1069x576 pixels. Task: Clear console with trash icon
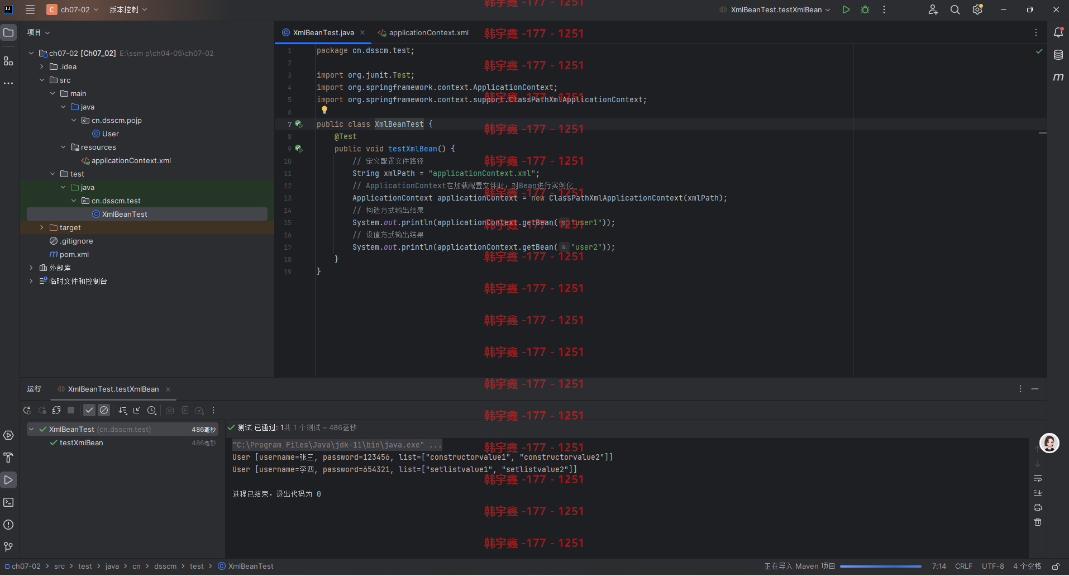click(x=1038, y=522)
